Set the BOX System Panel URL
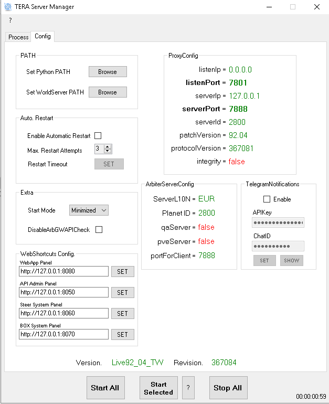Viewport: 329px width, 404px height. pos(123,334)
